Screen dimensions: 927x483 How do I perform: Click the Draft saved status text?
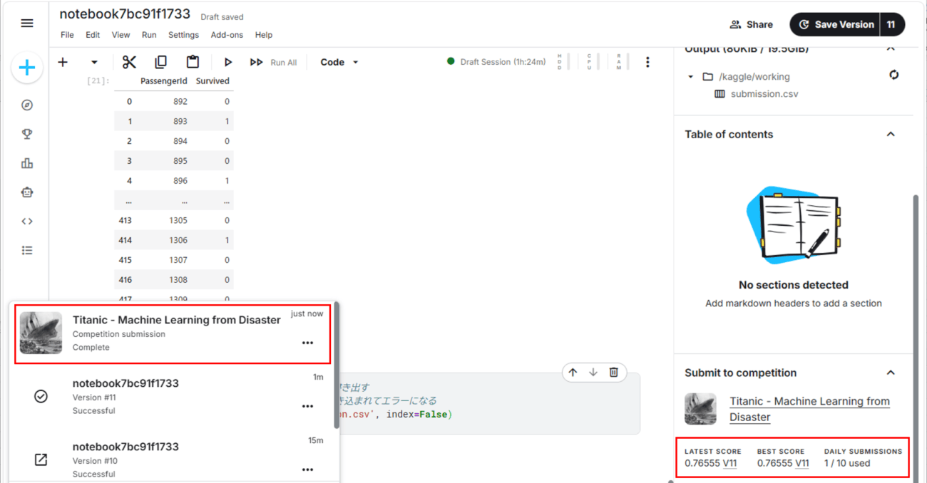222,17
